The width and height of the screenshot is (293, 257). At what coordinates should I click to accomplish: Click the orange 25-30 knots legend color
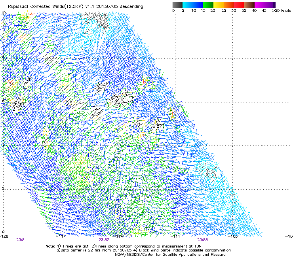pos(229,5)
